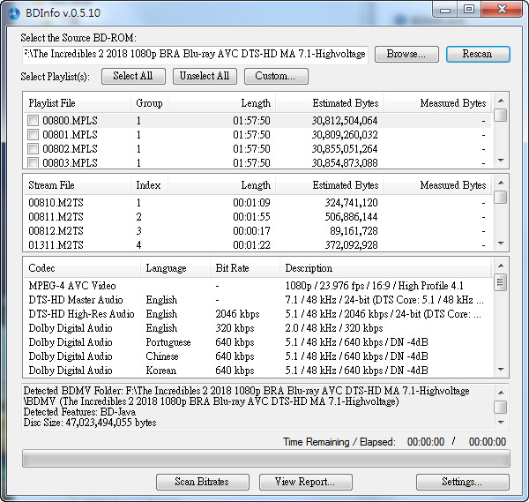The height and width of the screenshot is (502, 529).
Task: Open Settings... dialog
Action: (x=463, y=482)
